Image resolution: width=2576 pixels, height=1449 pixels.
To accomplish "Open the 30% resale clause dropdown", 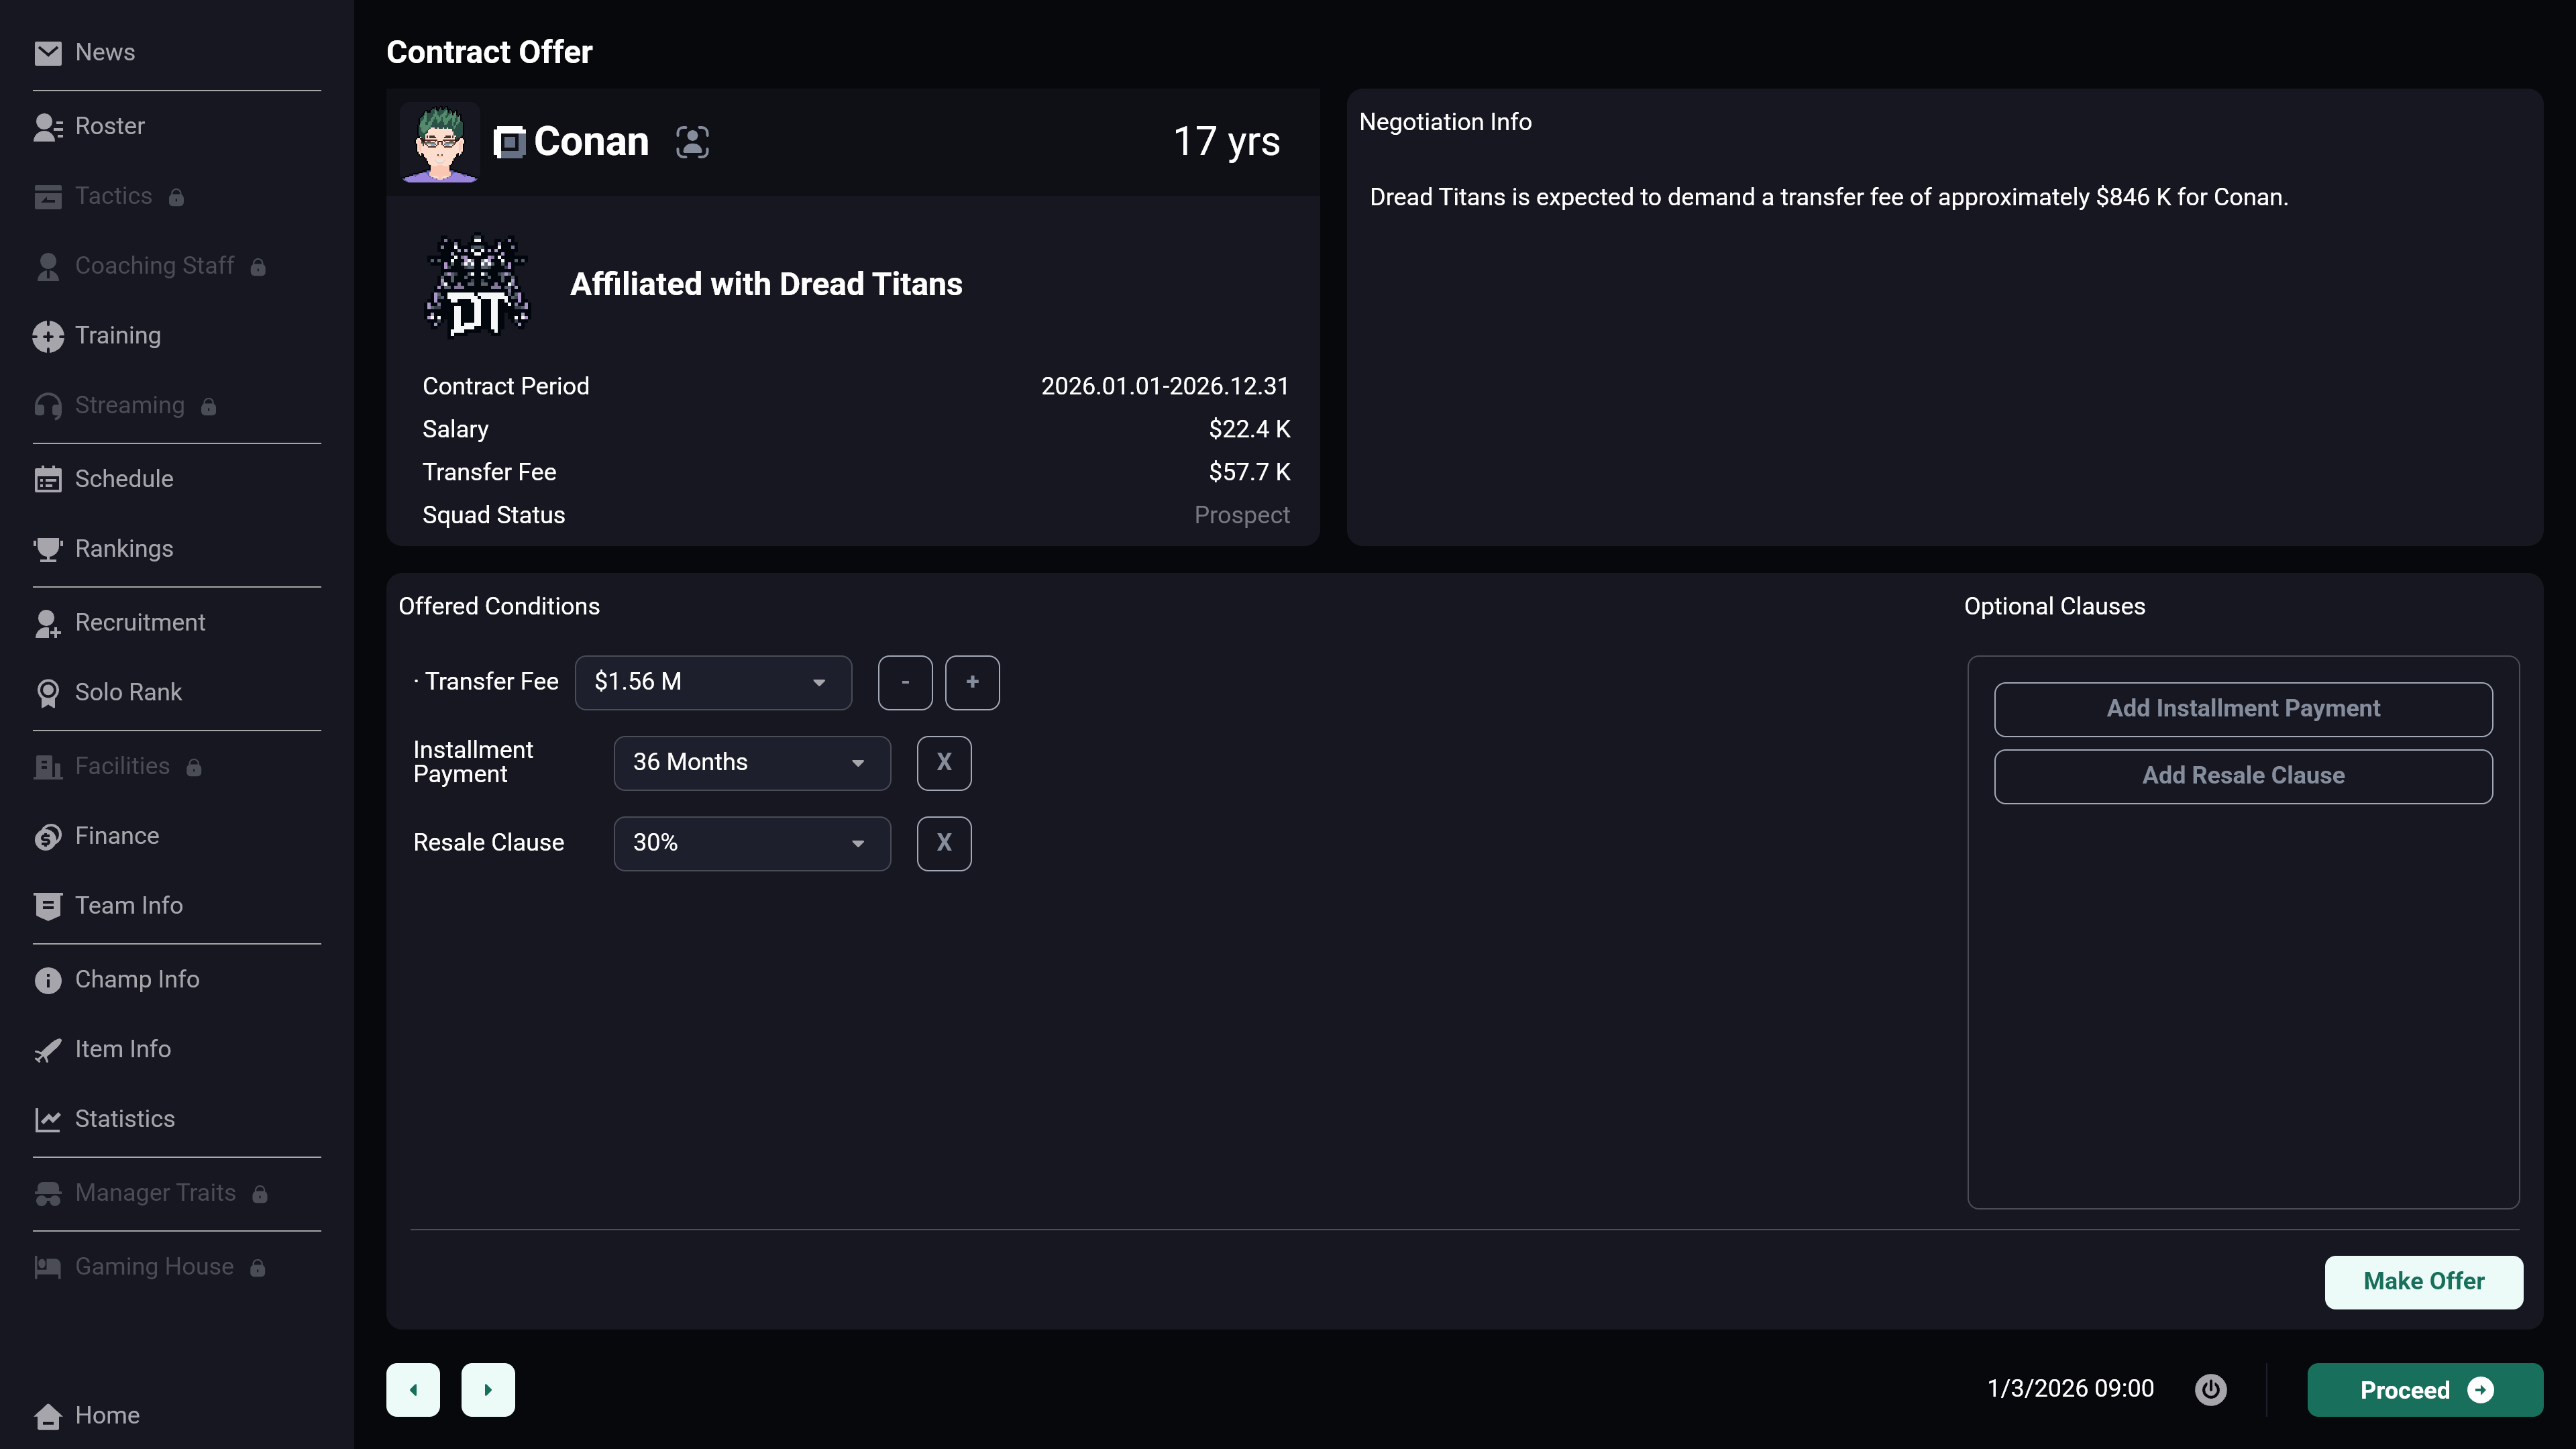I will pos(752,843).
